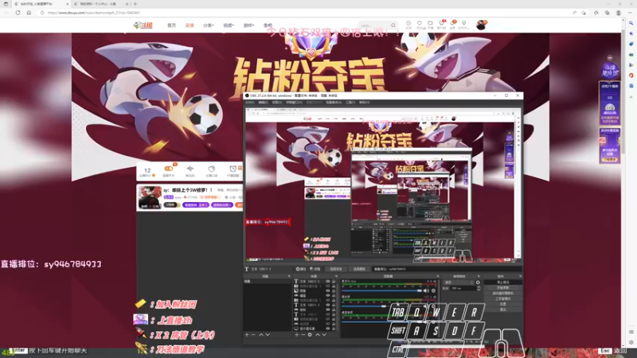
Task: Click 工作室模式 in OBS controls
Action: (x=503, y=298)
